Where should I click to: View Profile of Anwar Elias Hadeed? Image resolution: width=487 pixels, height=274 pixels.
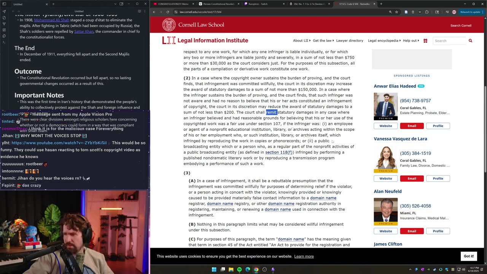click(438, 126)
